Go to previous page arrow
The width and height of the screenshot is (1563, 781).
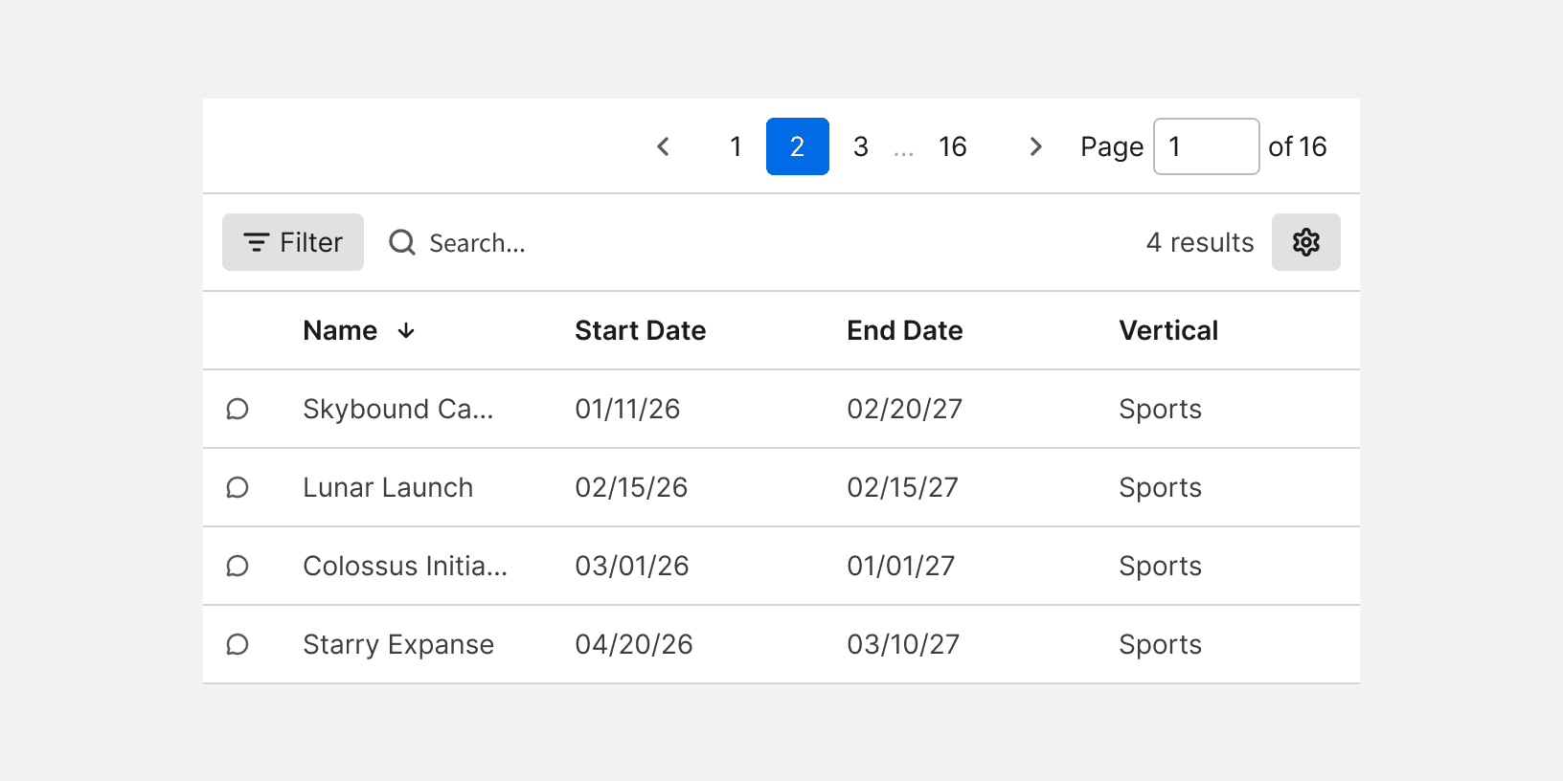(x=663, y=146)
